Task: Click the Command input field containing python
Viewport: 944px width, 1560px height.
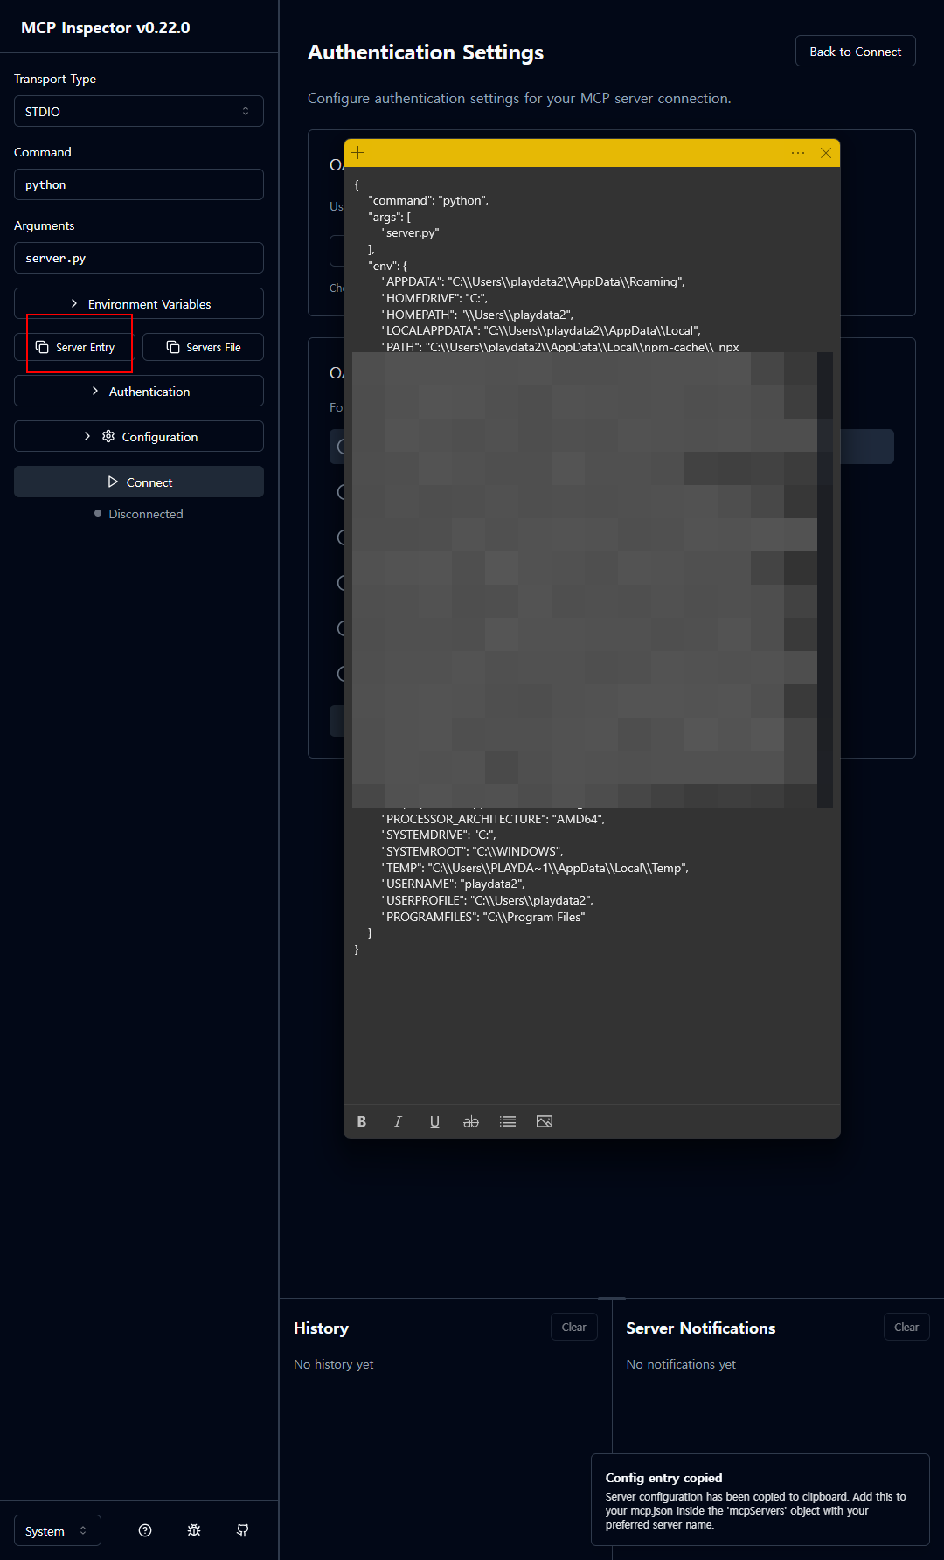Action: coord(139,184)
